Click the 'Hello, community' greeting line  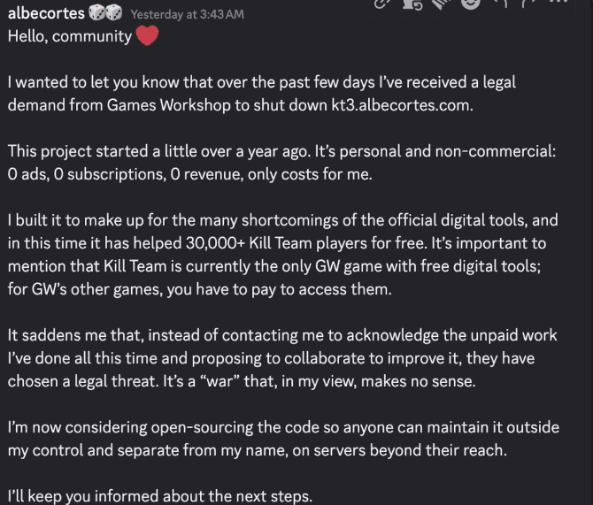pos(70,36)
